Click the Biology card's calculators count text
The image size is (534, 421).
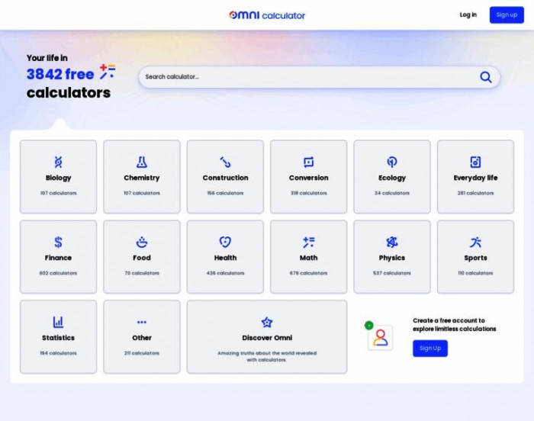coord(58,193)
